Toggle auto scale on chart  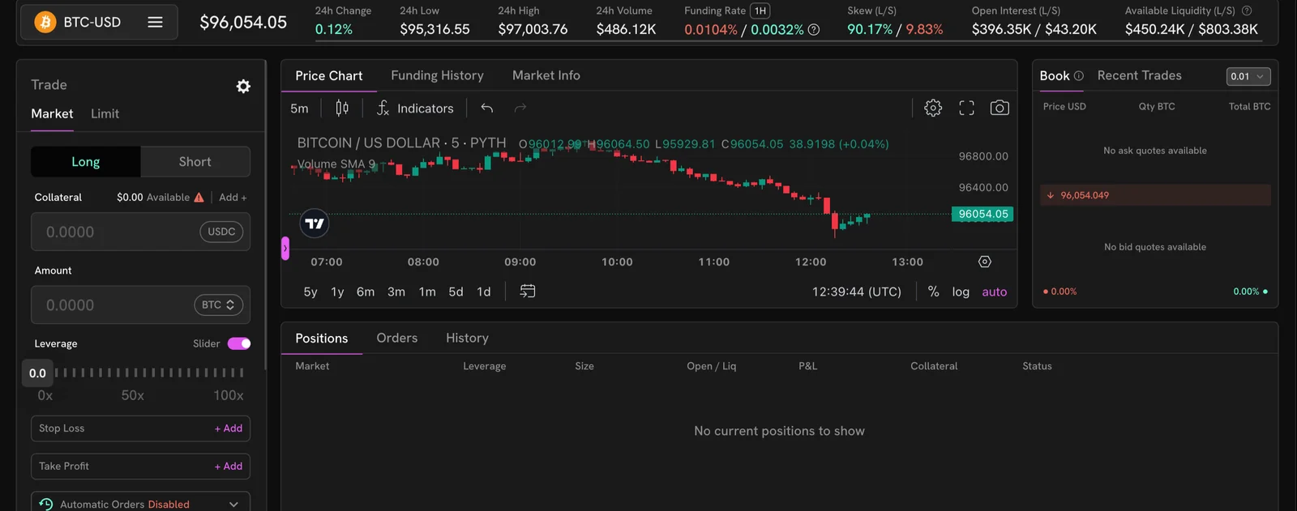coord(995,292)
